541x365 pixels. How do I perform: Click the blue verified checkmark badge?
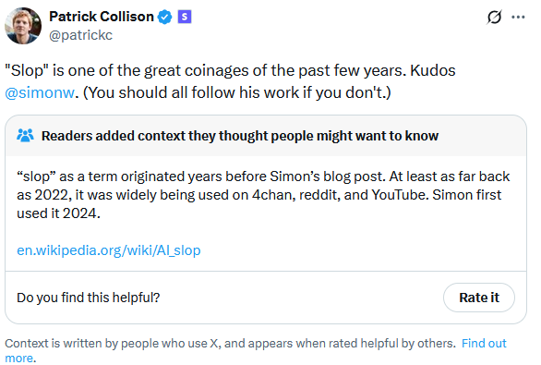(x=164, y=17)
